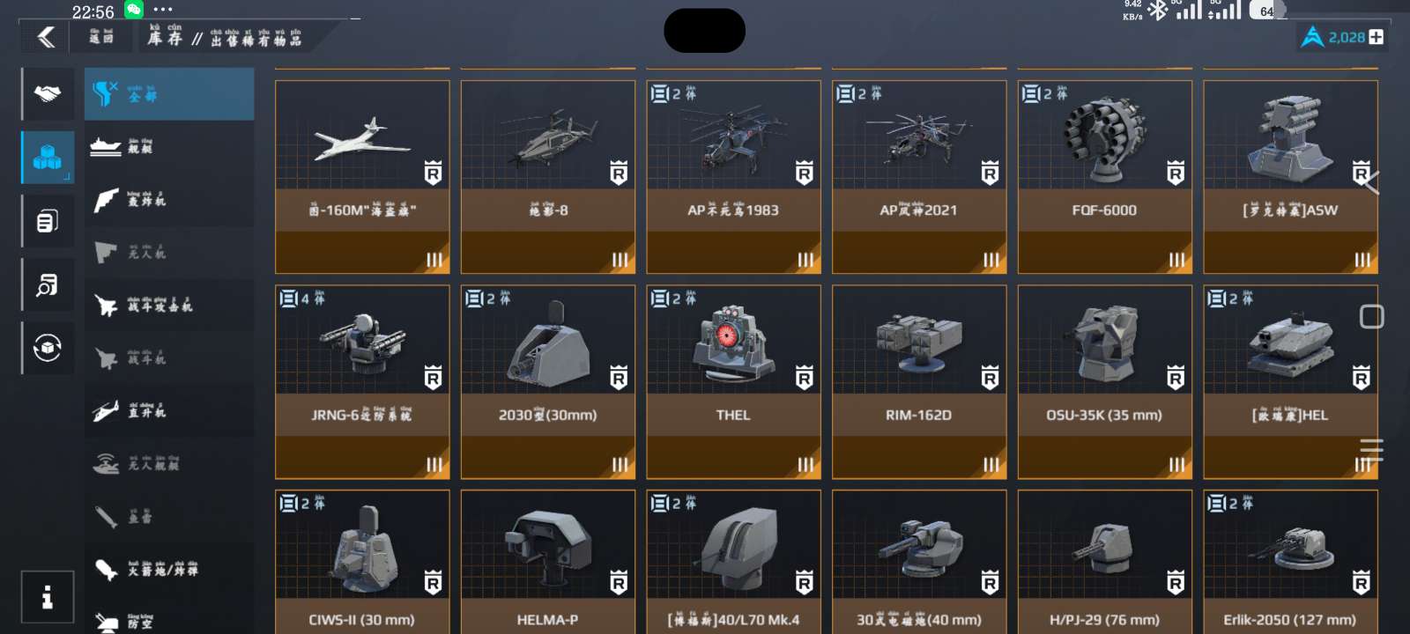Open the search documents section icon
Viewport: 1410px width, 634px height.
[48, 284]
